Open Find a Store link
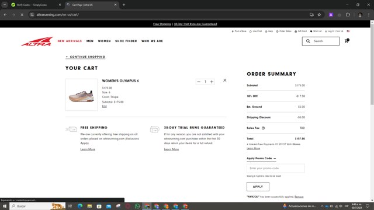 pyautogui.click(x=239, y=31)
